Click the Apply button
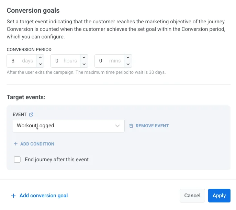The image size is (236, 210). tap(219, 196)
